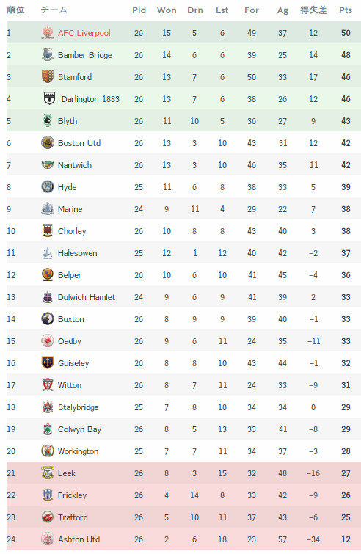Open the Halesowen team name

77,253
